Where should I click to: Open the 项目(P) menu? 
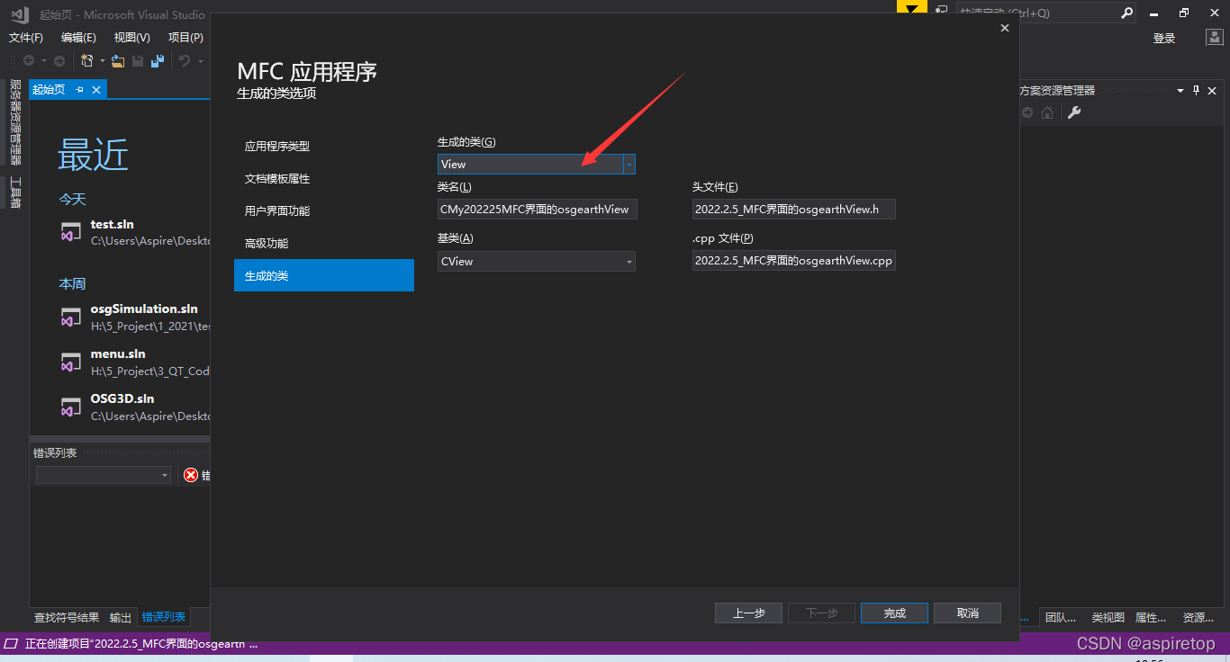pos(185,37)
